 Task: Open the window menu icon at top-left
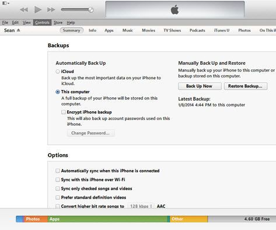(x=6, y=3)
